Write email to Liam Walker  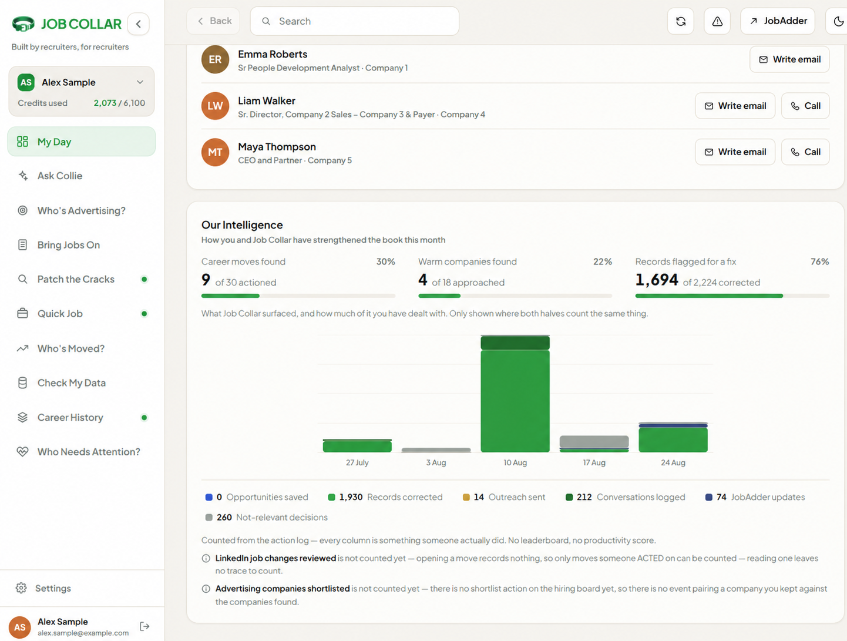[x=735, y=106]
